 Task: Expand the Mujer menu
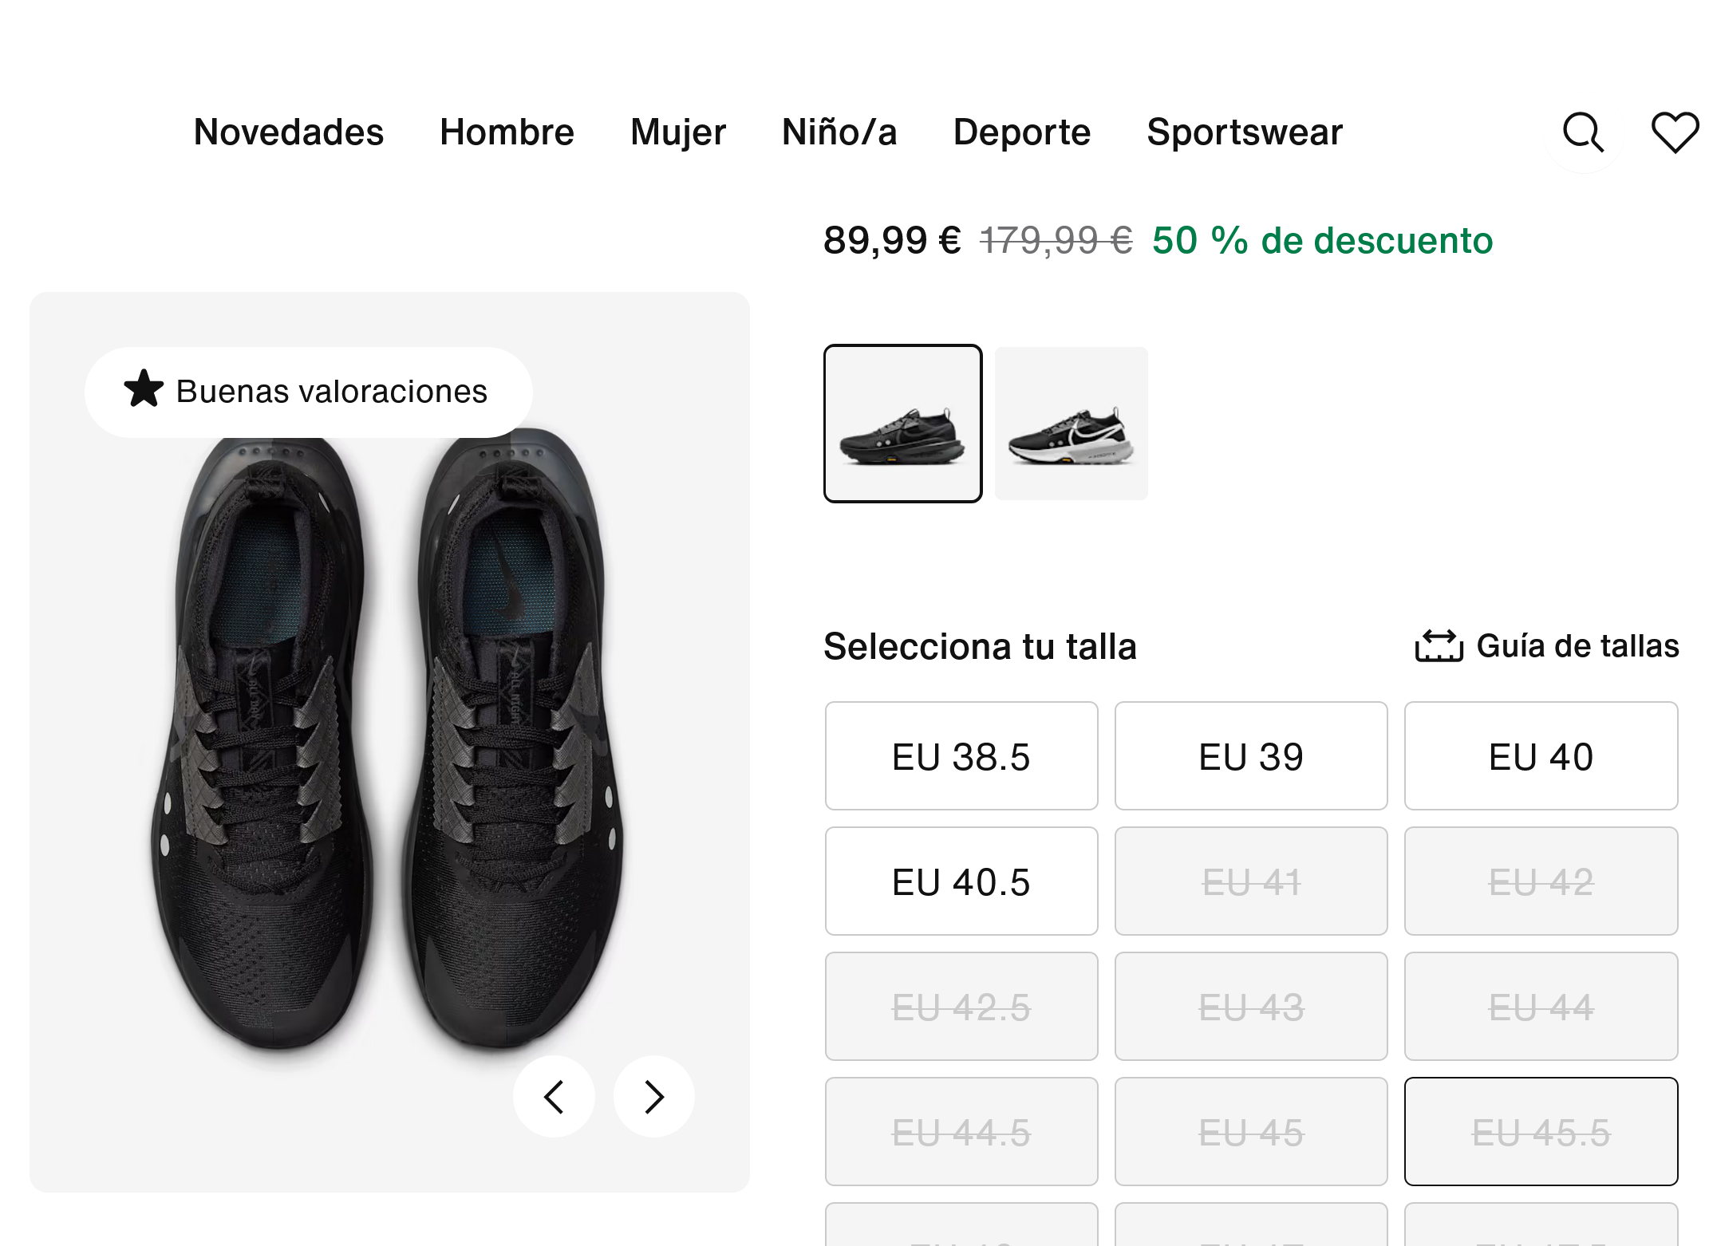coord(678,132)
